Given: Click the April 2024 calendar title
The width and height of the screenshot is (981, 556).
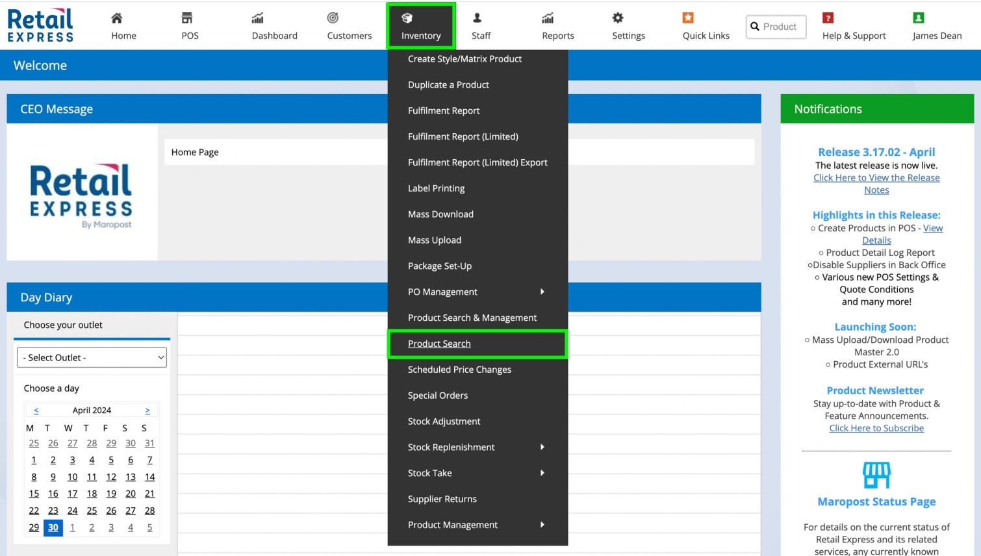Looking at the screenshot, I should 92,411.
